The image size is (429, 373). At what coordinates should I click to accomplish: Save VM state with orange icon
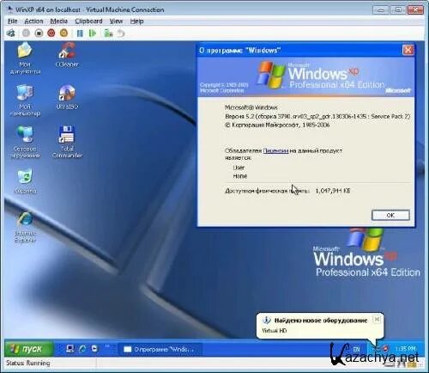click(63, 34)
